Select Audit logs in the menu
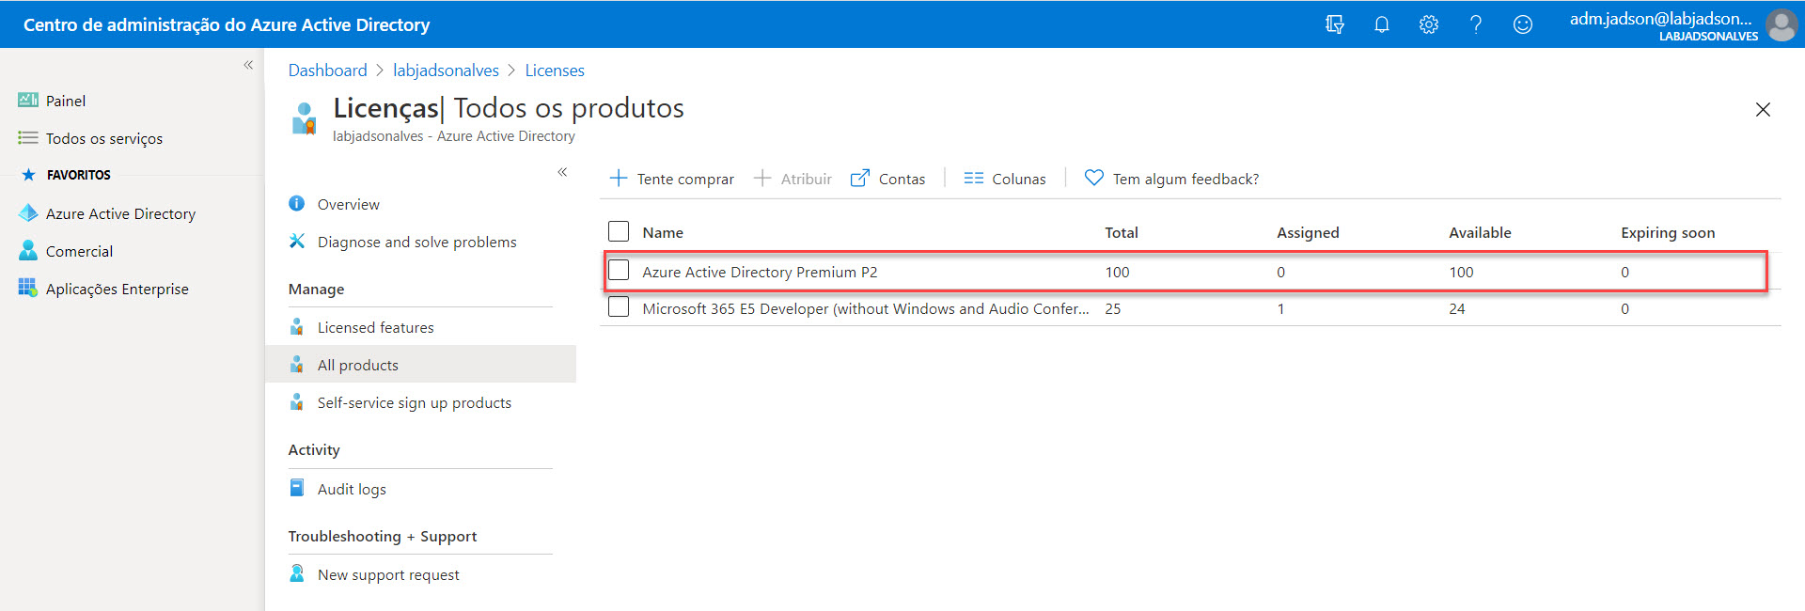1805x611 pixels. tap(352, 489)
